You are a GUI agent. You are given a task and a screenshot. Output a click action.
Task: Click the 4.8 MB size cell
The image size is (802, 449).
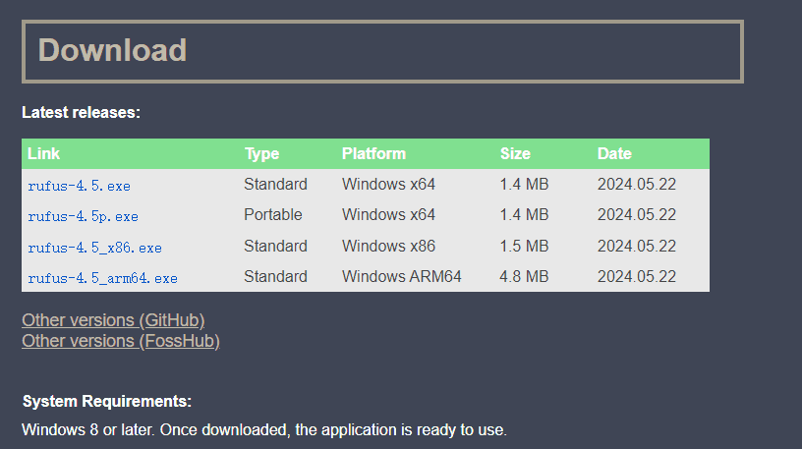(524, 277)
